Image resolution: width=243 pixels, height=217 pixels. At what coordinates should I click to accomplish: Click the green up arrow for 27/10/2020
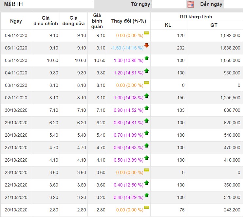click(147, 146)
